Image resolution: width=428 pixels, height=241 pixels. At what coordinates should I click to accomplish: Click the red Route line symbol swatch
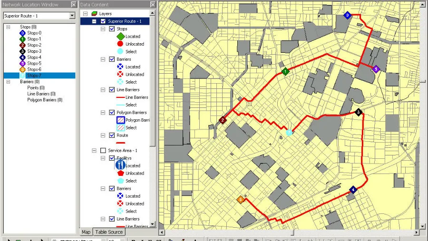[x=120, y=143]
